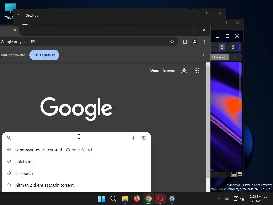The height and width of the screenshot is (205, 273).
Task: Open Google Images link
Action: [169, 70]
